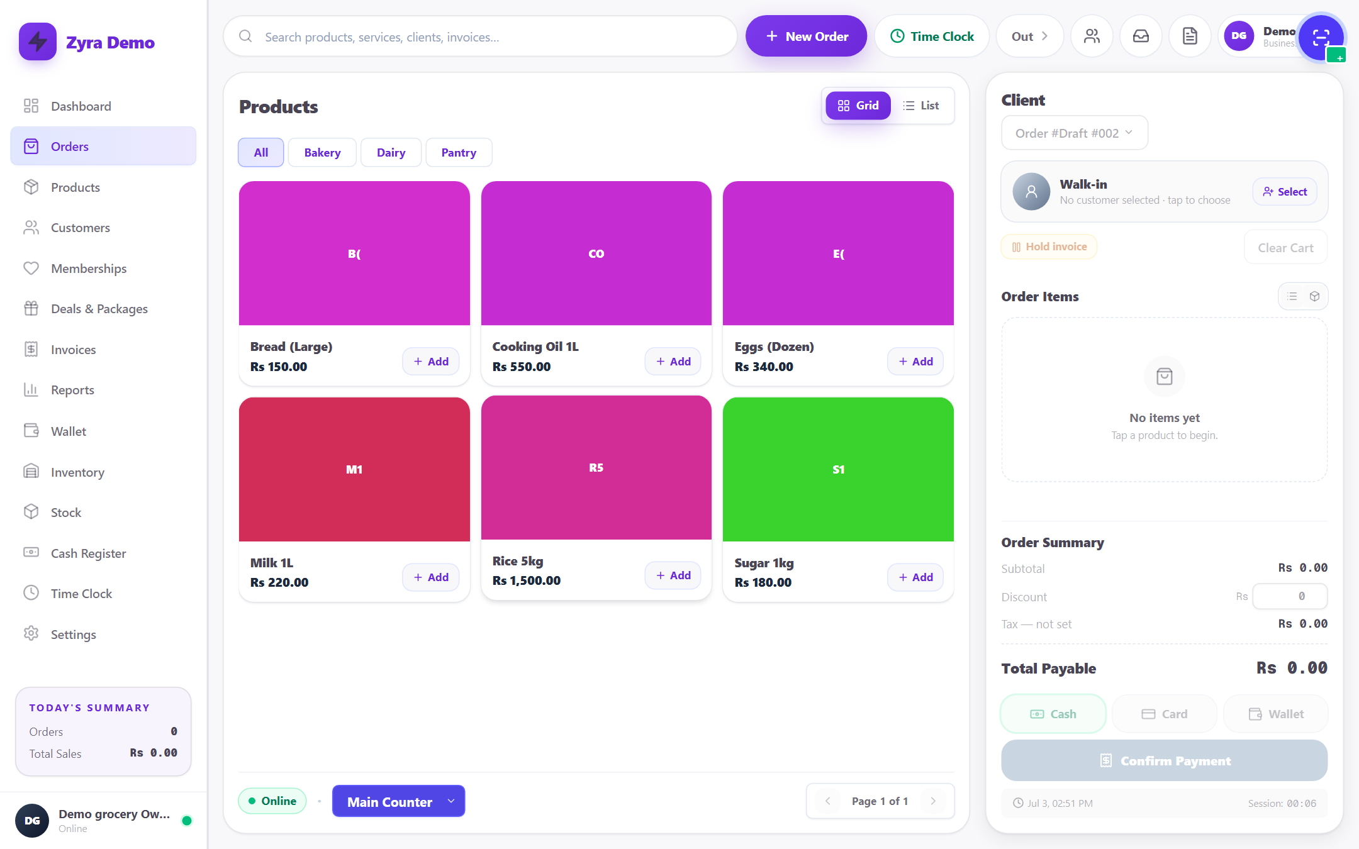Switch order items to box layout icon
This screenshot has width=1359, height=849.
click(x=1314, y=296)
